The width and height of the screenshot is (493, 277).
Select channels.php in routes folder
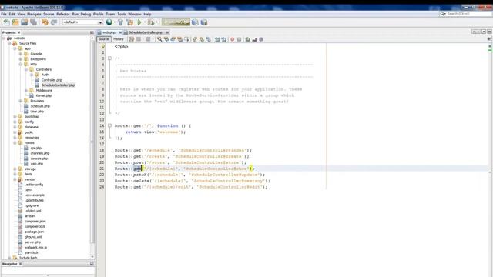pos(40,153)
